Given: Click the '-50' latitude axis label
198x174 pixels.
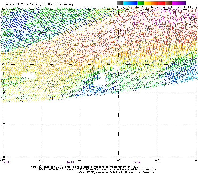Looking at the screenshot, I should pos(2,9).
